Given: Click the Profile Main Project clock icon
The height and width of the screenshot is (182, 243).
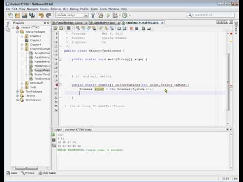Looking at the screenshot, I should pyautogui.click(x=125, y=15).
